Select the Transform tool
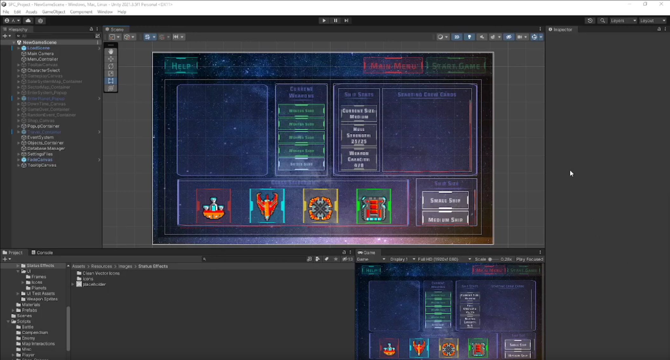This screenshot has width=670, height=360. (x=111, y=88)
